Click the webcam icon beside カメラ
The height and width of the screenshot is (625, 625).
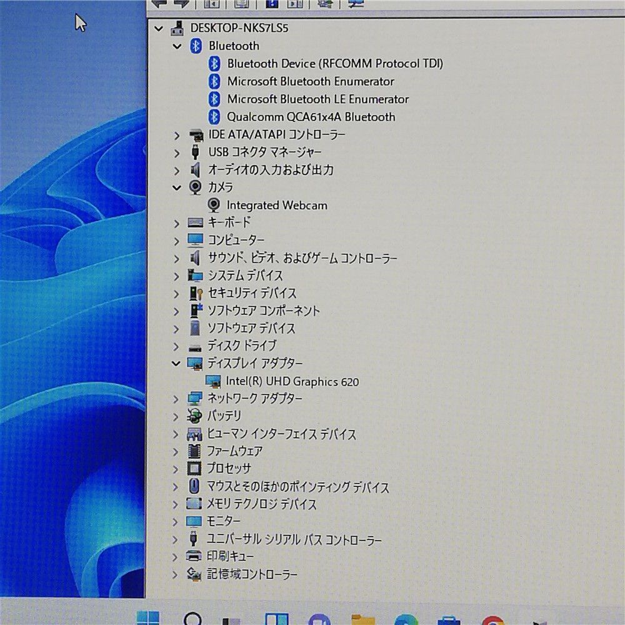[195, 187]
